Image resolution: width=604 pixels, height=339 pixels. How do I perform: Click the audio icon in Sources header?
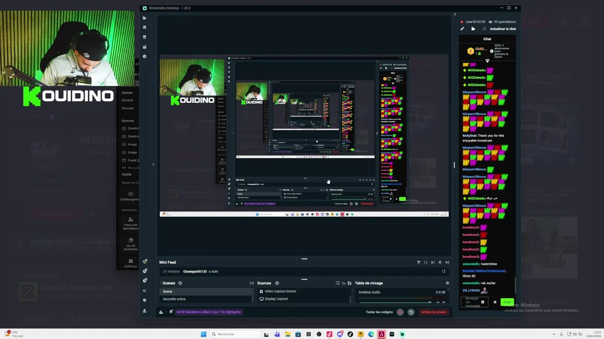click(x=344, y=283)
